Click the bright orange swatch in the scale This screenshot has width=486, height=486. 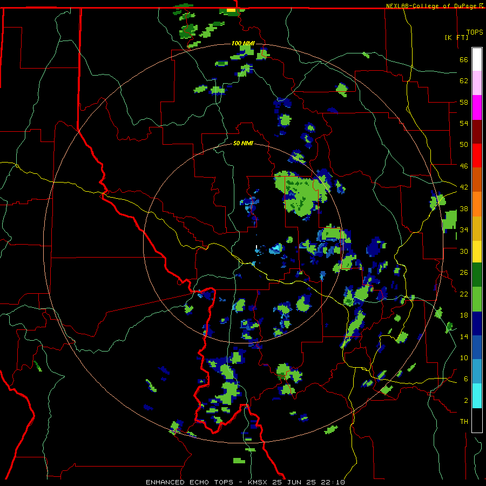477,204
